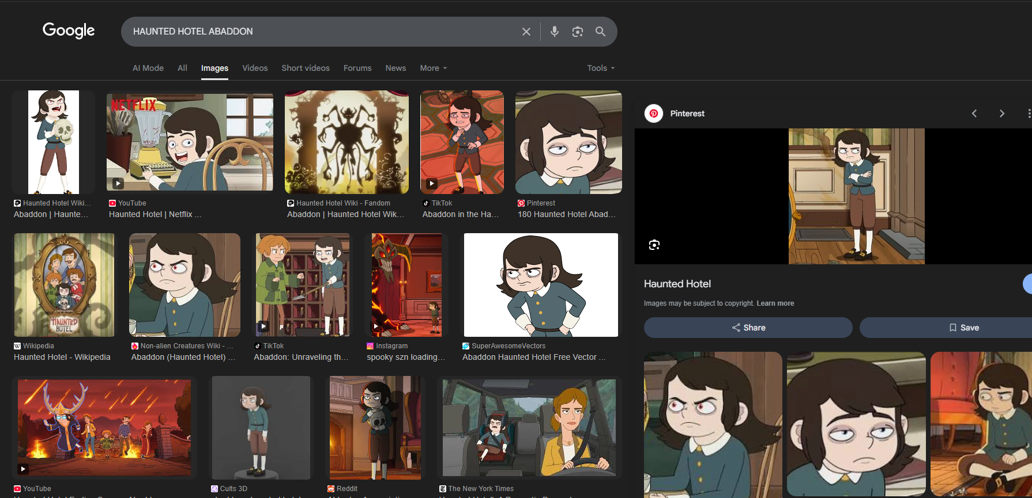
Task: Click the large preview image of Abaddon with arms crossed
Action: coord(857,196)
